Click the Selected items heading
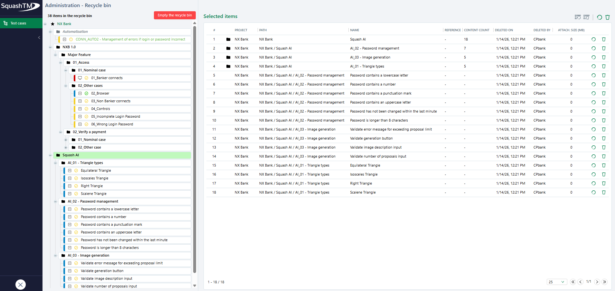This screenshot has width=615, height=291. pos(220,16)
